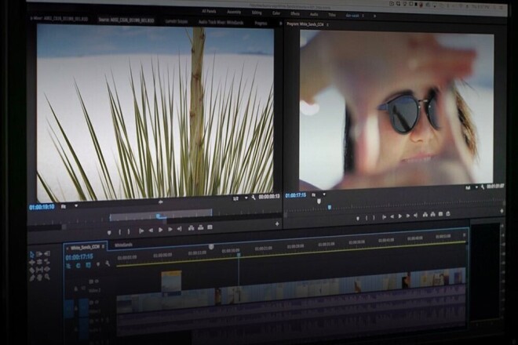Select the Slip tool

tap(40, 270)
